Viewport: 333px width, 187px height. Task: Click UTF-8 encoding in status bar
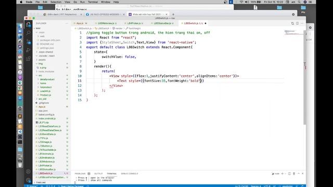(267, 186)
